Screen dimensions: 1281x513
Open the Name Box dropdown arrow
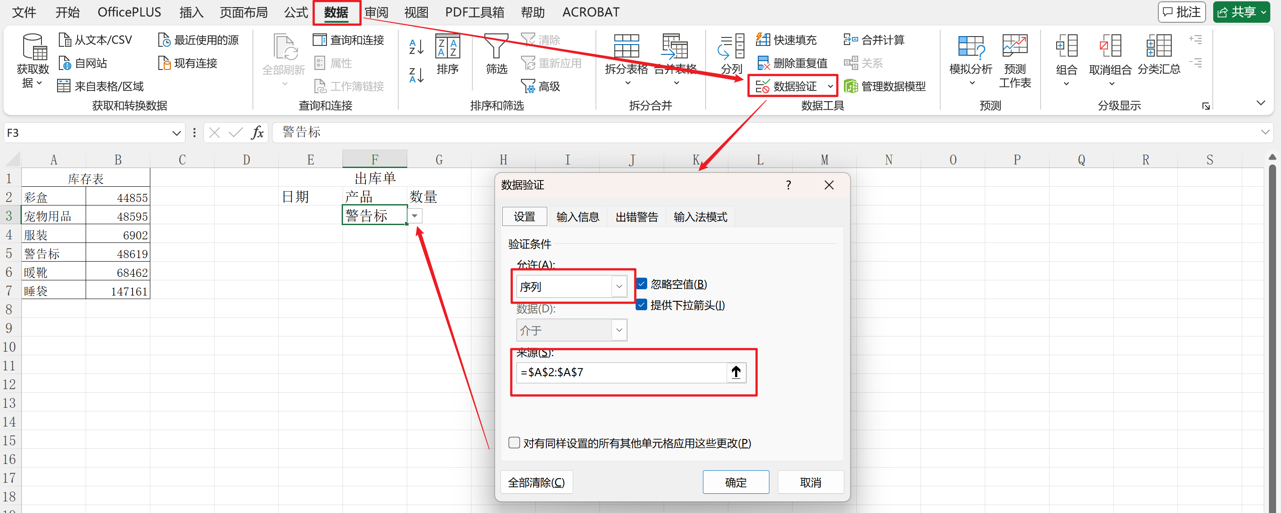click(x=177, y=133)
